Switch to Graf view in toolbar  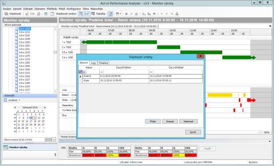tap(84, 14)
